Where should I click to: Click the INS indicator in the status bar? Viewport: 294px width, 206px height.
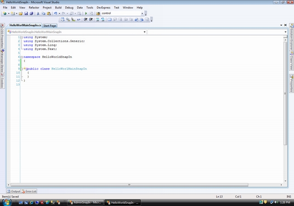tap(289, 197)
